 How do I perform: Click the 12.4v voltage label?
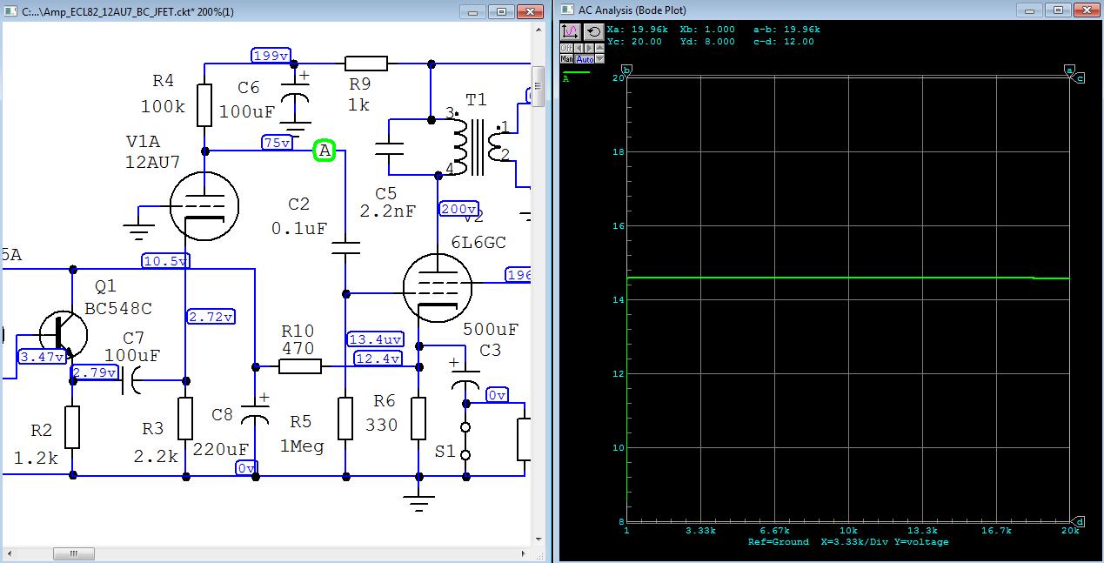[378, 359]
